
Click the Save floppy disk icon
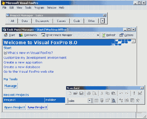tap(81, 93)
